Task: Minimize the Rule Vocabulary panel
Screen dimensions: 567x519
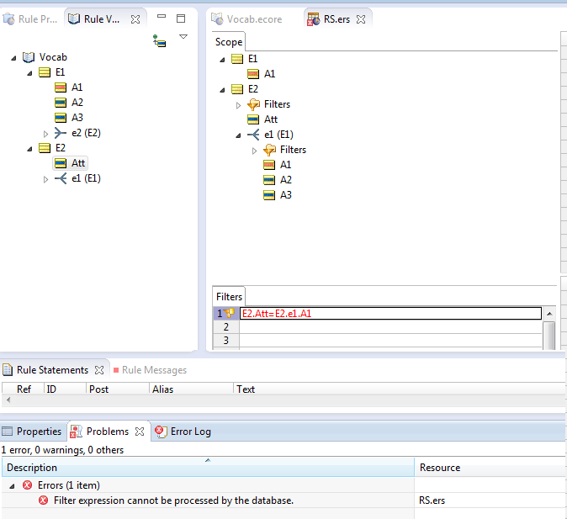Action: [x=162, y=17]
